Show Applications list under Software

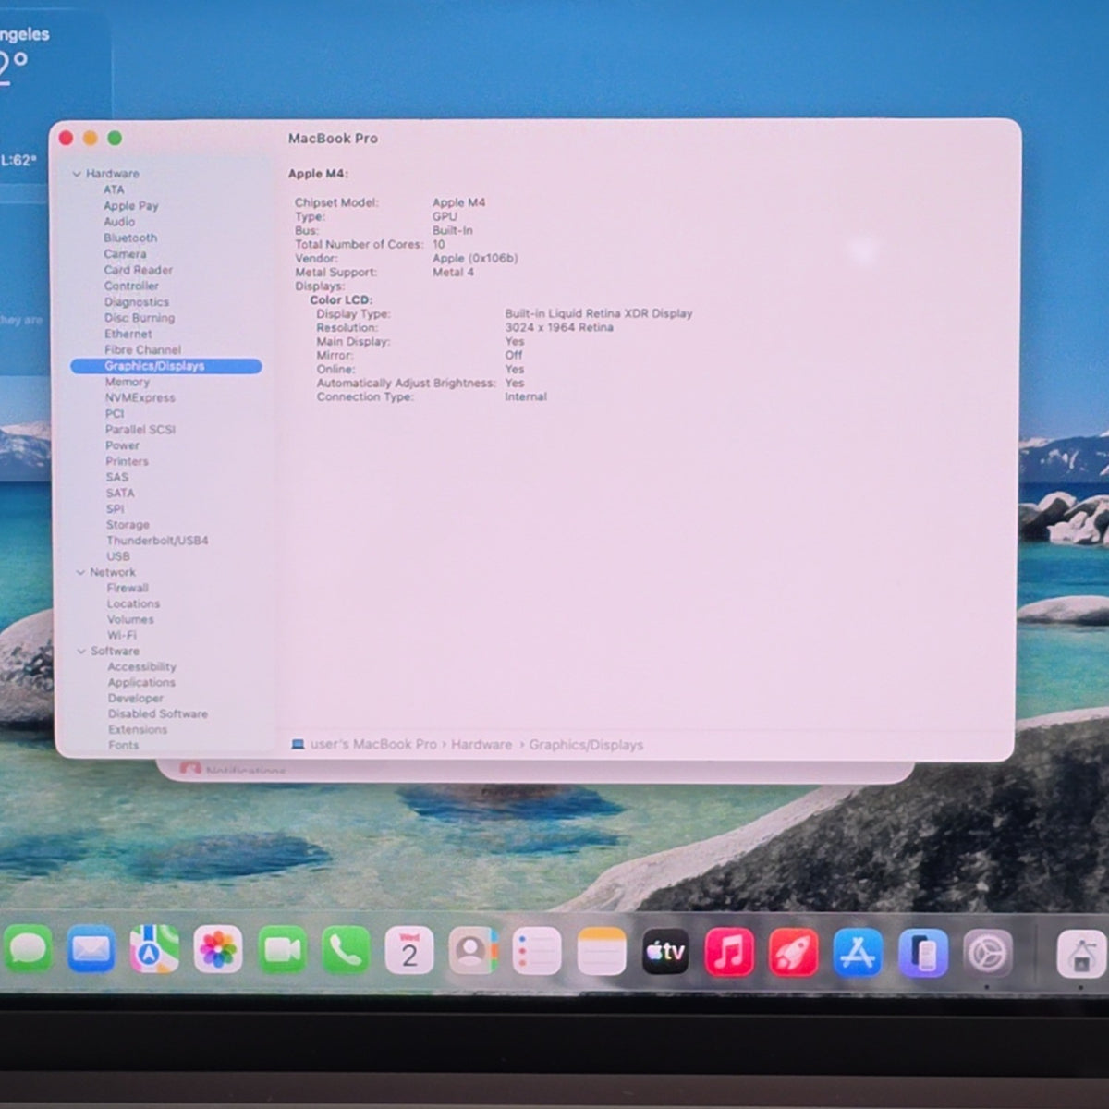pyautogui.click(x=141, y=683)
